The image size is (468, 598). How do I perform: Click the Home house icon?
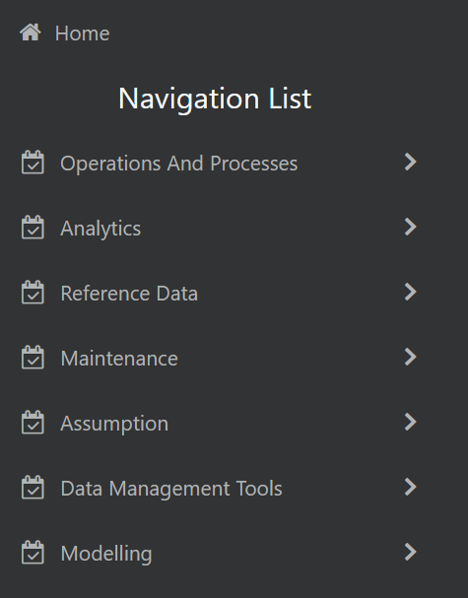(x=31, y=33)
